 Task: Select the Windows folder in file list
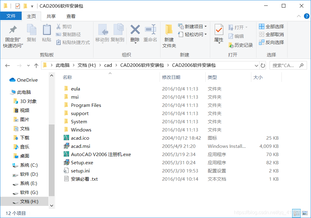(x=78, y=130)
